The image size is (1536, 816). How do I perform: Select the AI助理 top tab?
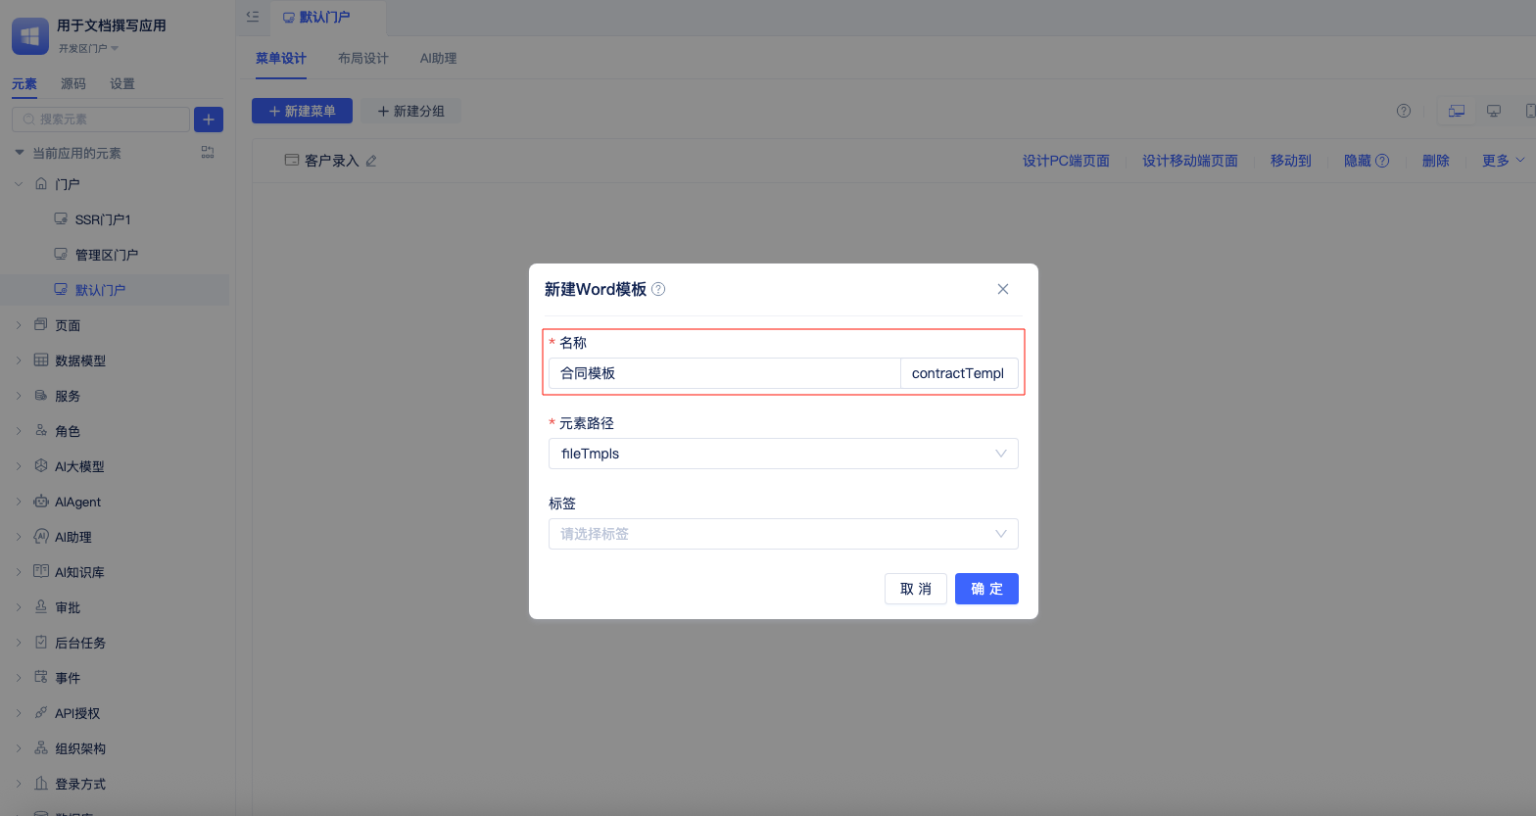(439, 59)
